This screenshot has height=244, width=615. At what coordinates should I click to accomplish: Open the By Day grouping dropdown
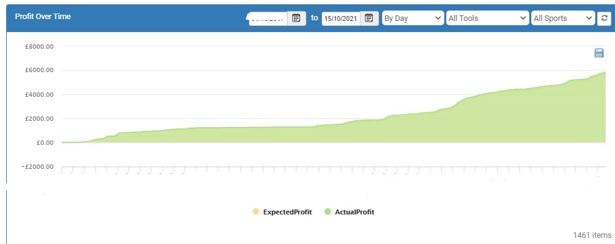coord(413,18)
